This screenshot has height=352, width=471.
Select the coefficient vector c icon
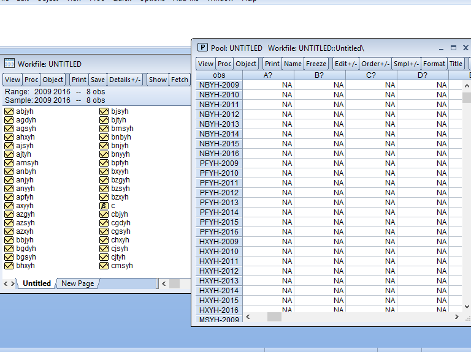[x=104, y=206]
